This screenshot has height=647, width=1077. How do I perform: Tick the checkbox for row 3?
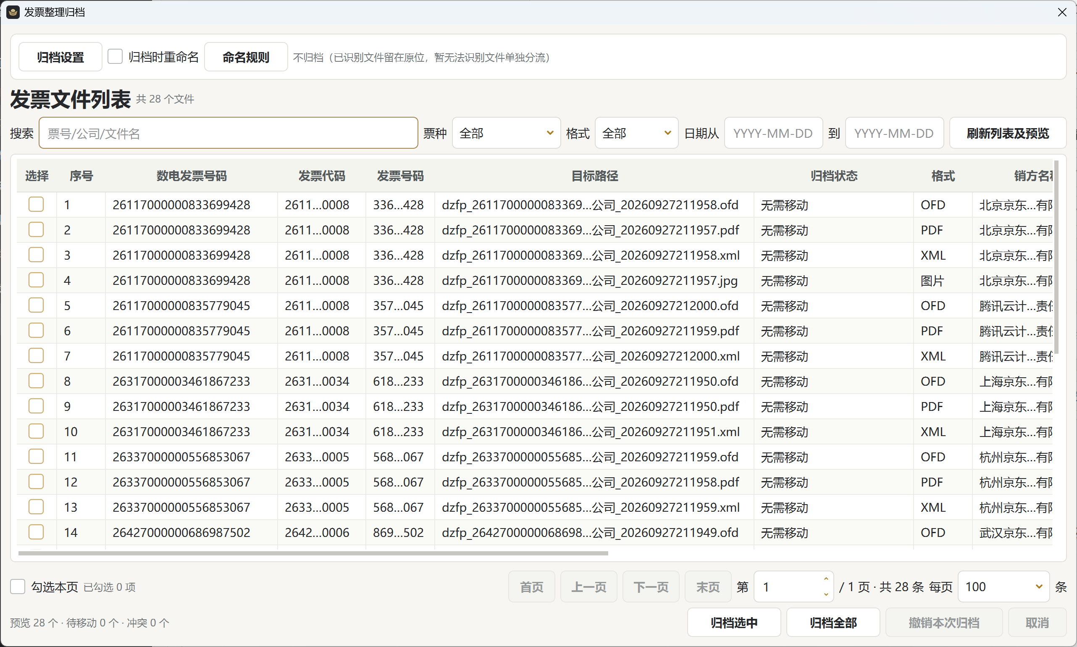click(36, 255)
